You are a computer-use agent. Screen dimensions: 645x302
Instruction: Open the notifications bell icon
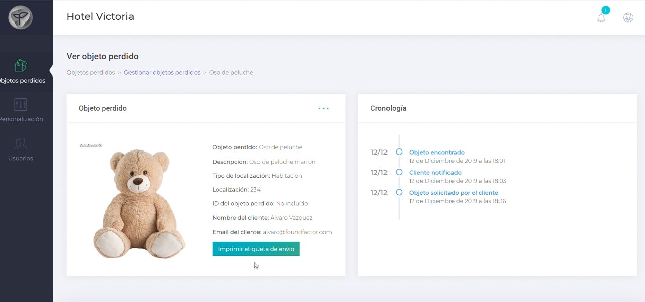point(601,18)
